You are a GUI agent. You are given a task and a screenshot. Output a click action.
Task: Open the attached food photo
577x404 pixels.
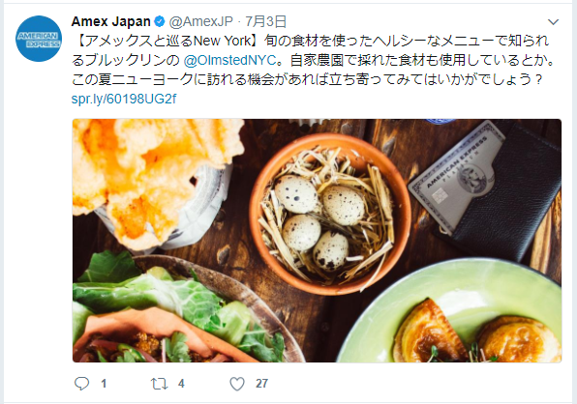(x=317, y=241)
